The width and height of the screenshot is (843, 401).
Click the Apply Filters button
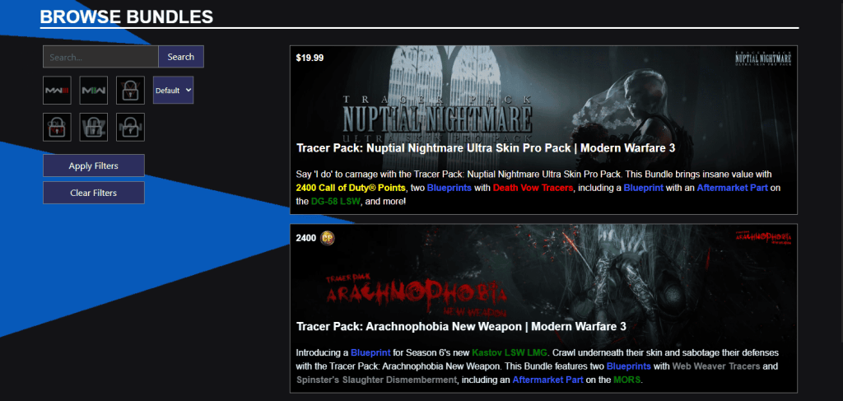pos(94,166)
